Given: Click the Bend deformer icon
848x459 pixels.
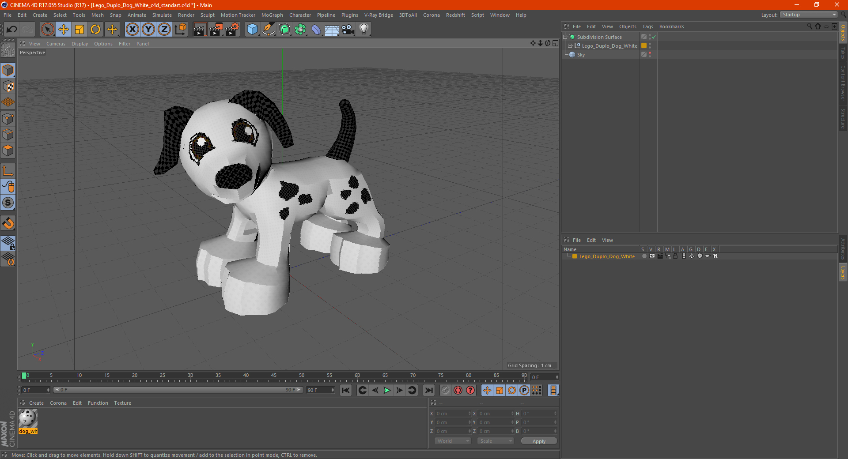Looking at the screenshot, I should 316,30.
